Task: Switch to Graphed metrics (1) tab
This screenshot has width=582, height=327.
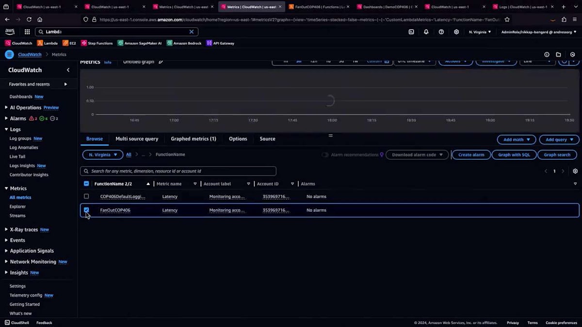Action: click(194, 139)
